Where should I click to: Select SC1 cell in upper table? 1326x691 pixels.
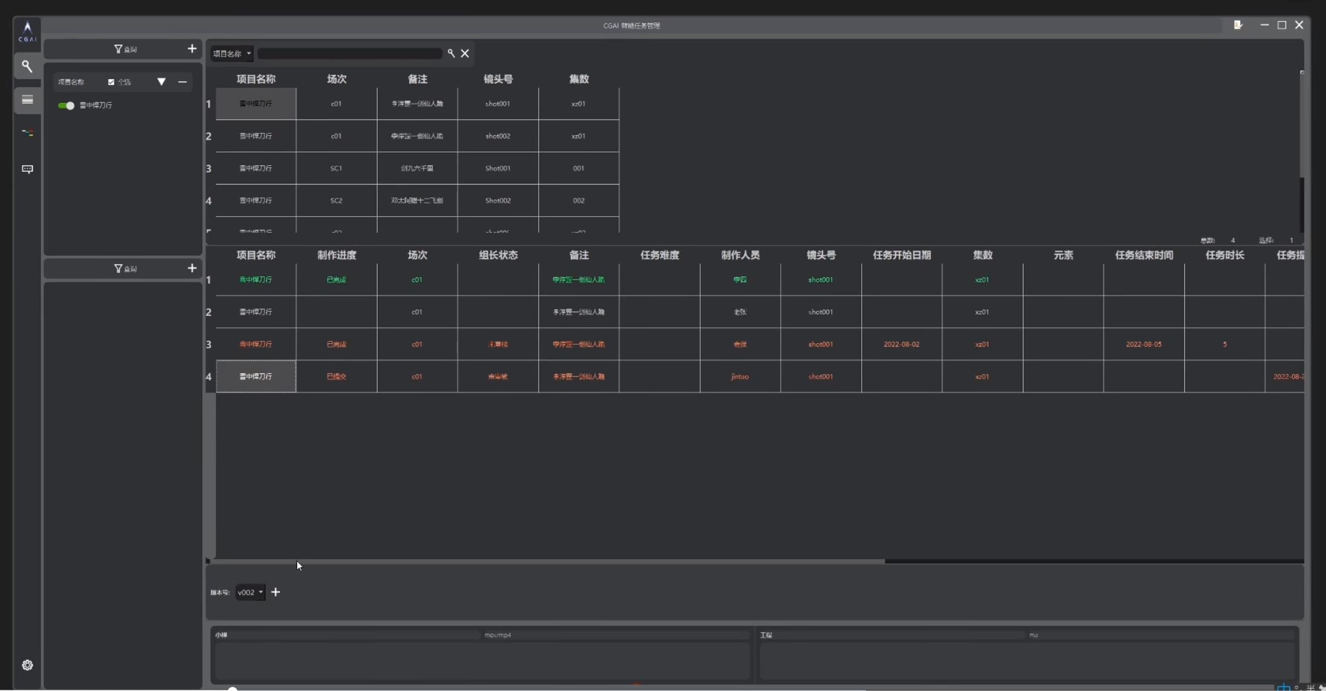pos(336,168)
